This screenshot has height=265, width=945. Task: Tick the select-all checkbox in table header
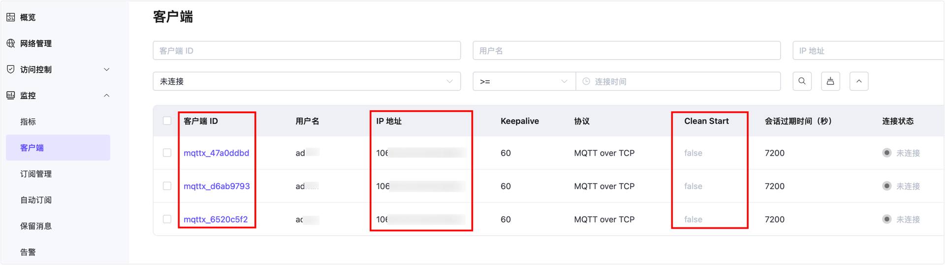167,121
